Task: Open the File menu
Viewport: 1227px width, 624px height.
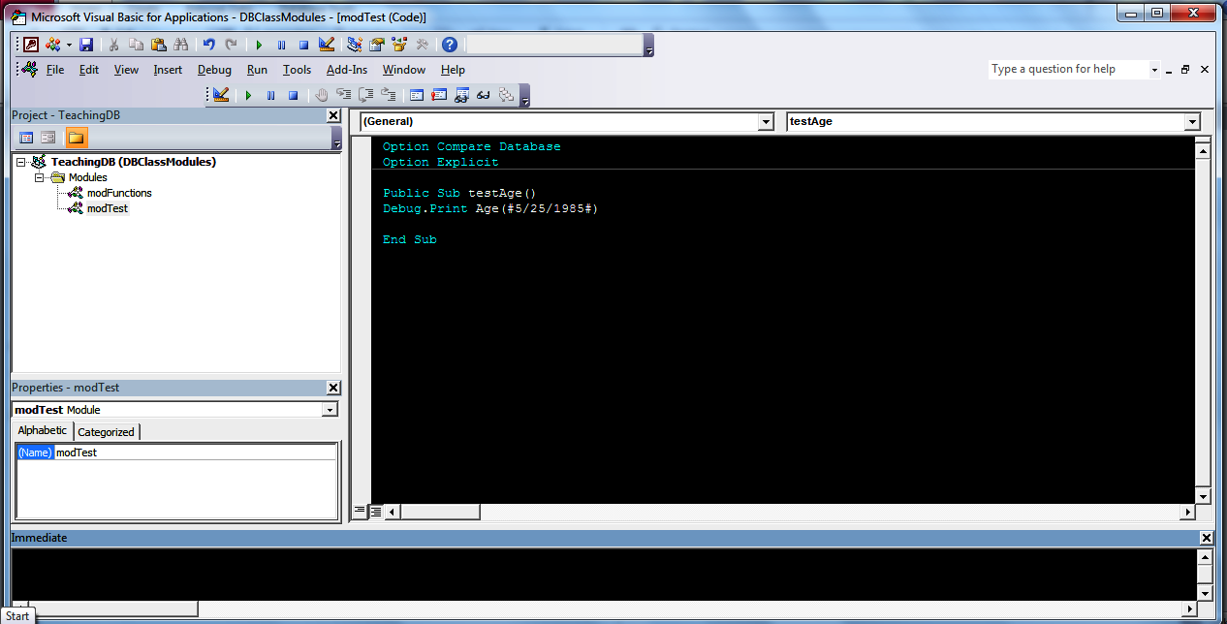Action: pos(55,70)
